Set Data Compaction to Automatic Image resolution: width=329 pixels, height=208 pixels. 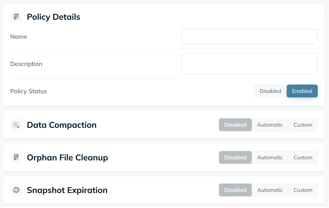click(x=270, y=125)
